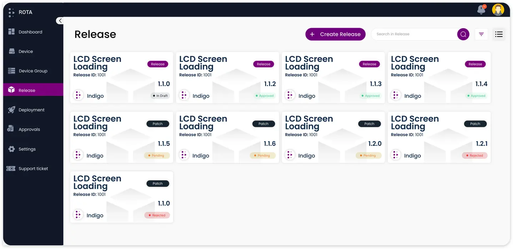Open Support ticket icon
The image size is (513, 249).
[x=11, y=169]
